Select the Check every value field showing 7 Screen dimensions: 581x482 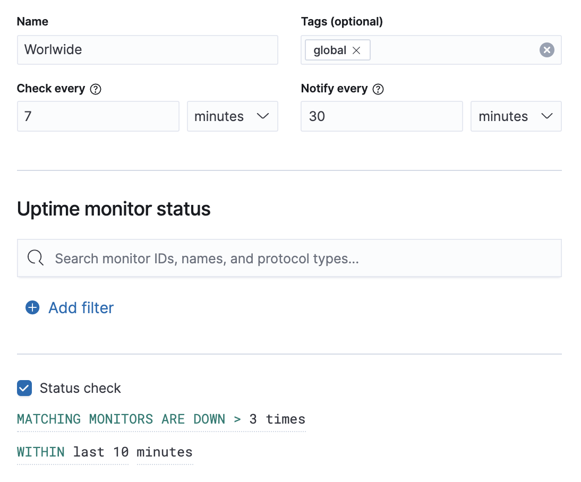click(x=98, y=116)
